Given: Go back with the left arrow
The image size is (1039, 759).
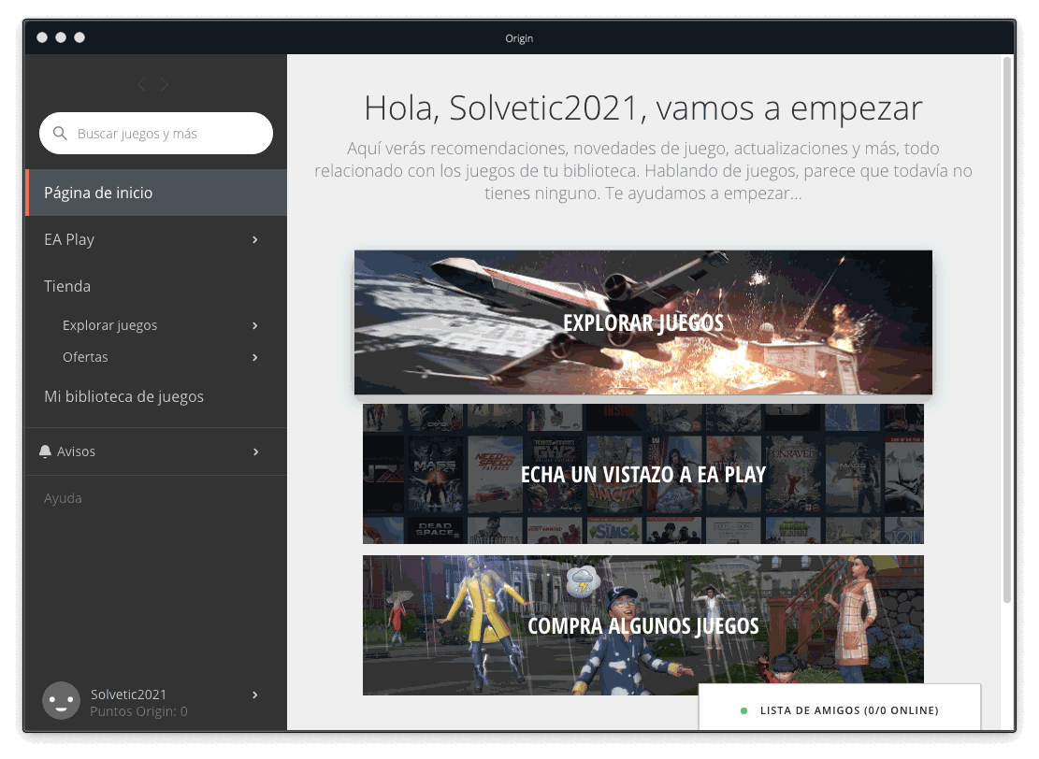Looking at the screenshot, I should coord(141,84).
